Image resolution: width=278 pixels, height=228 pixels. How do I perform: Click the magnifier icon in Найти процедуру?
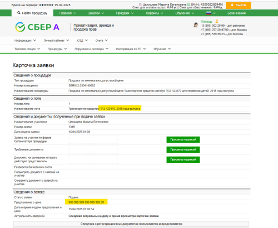pos(19,13)
